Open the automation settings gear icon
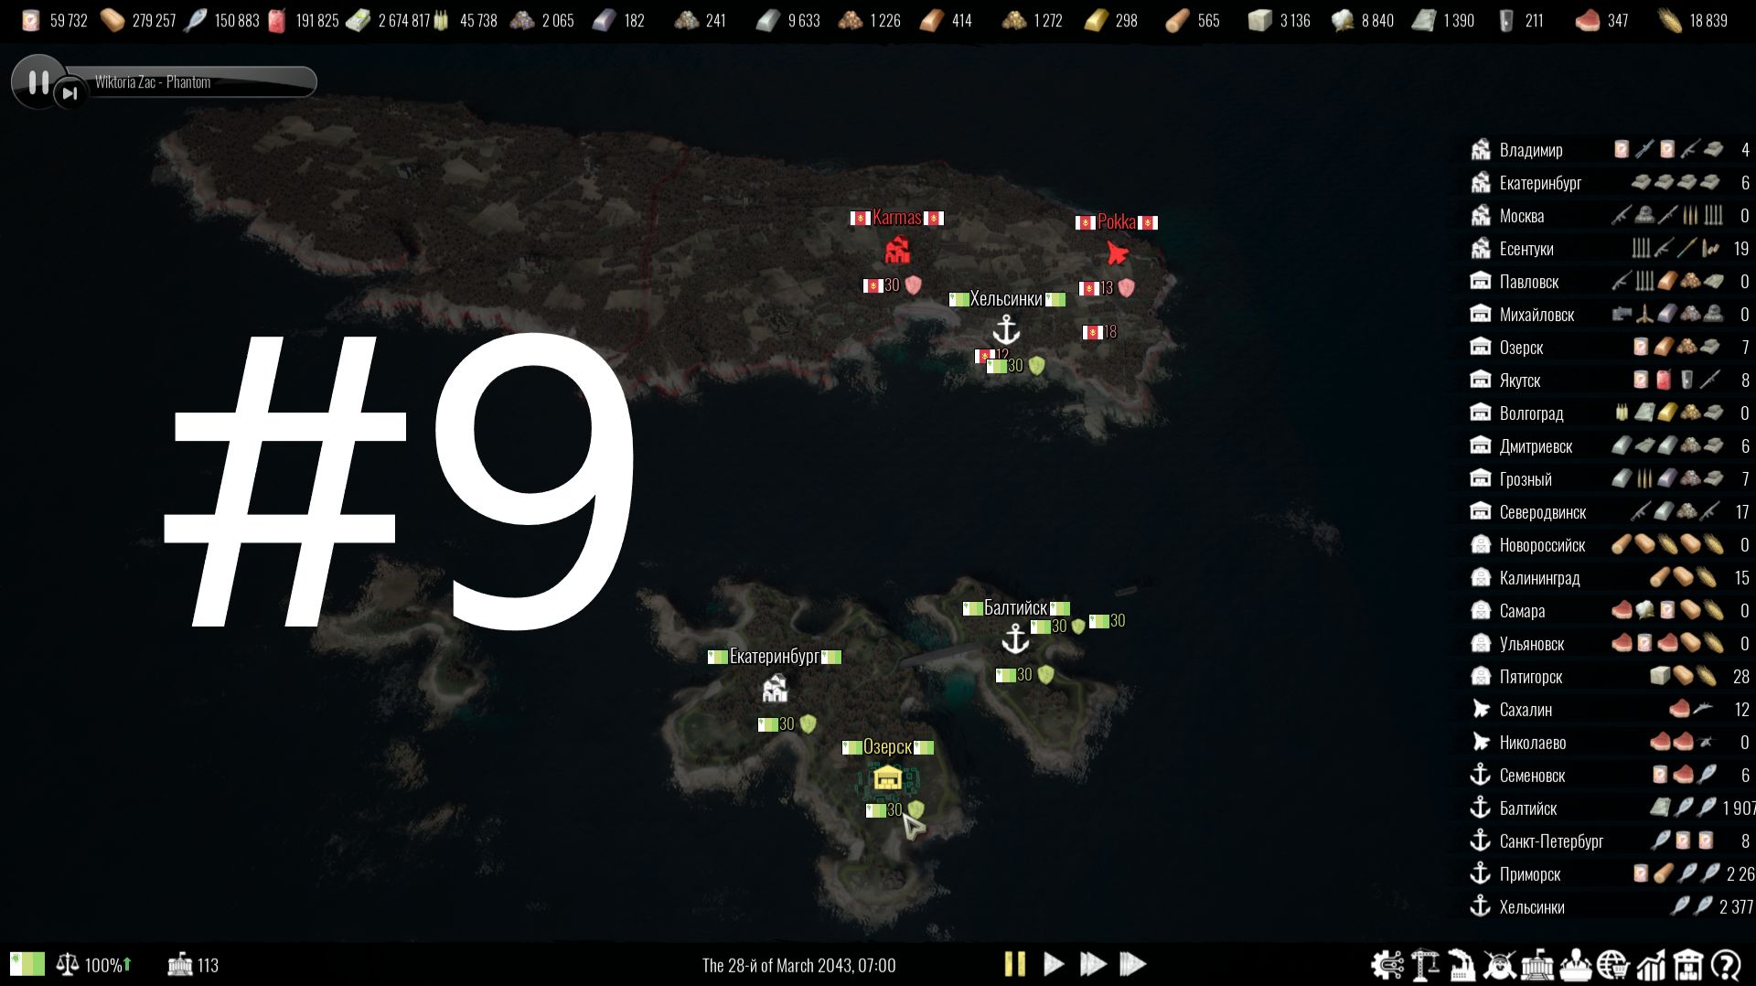 click(x=1387, y=965)
